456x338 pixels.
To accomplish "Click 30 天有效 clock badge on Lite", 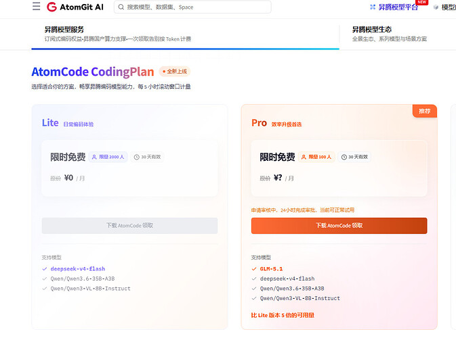I will pyautogui.click(x=147, y=157).
